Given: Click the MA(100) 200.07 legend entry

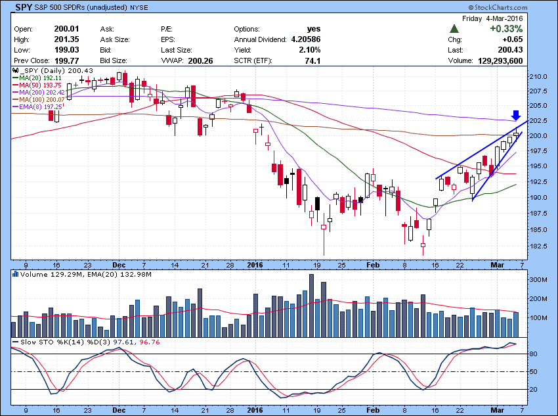Looking at the screenshot, I should coord(42,99).
